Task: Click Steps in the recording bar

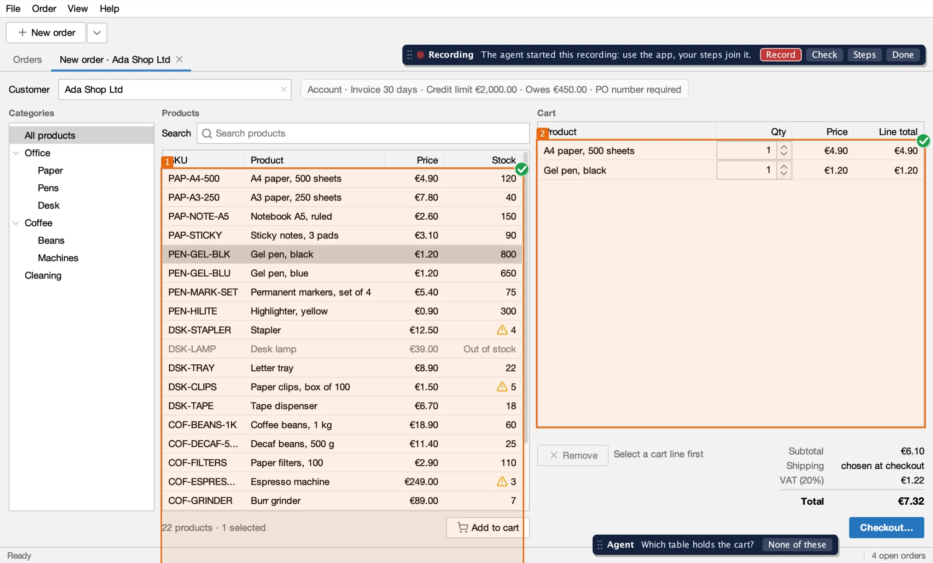Action: (865, 55)
